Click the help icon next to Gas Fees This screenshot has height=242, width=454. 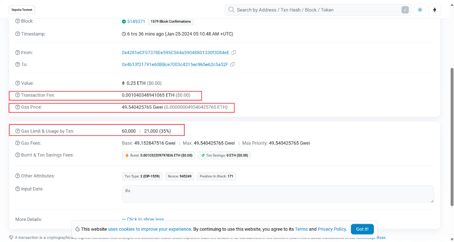(17, 143)
